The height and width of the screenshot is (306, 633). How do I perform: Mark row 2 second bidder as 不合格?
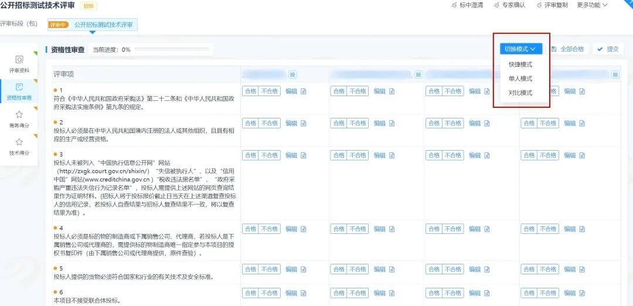point(358,123)
